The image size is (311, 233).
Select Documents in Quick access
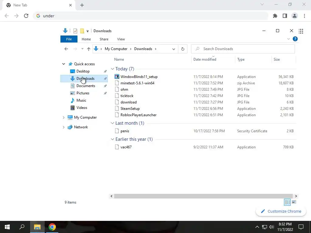click(x=86, y=86)
